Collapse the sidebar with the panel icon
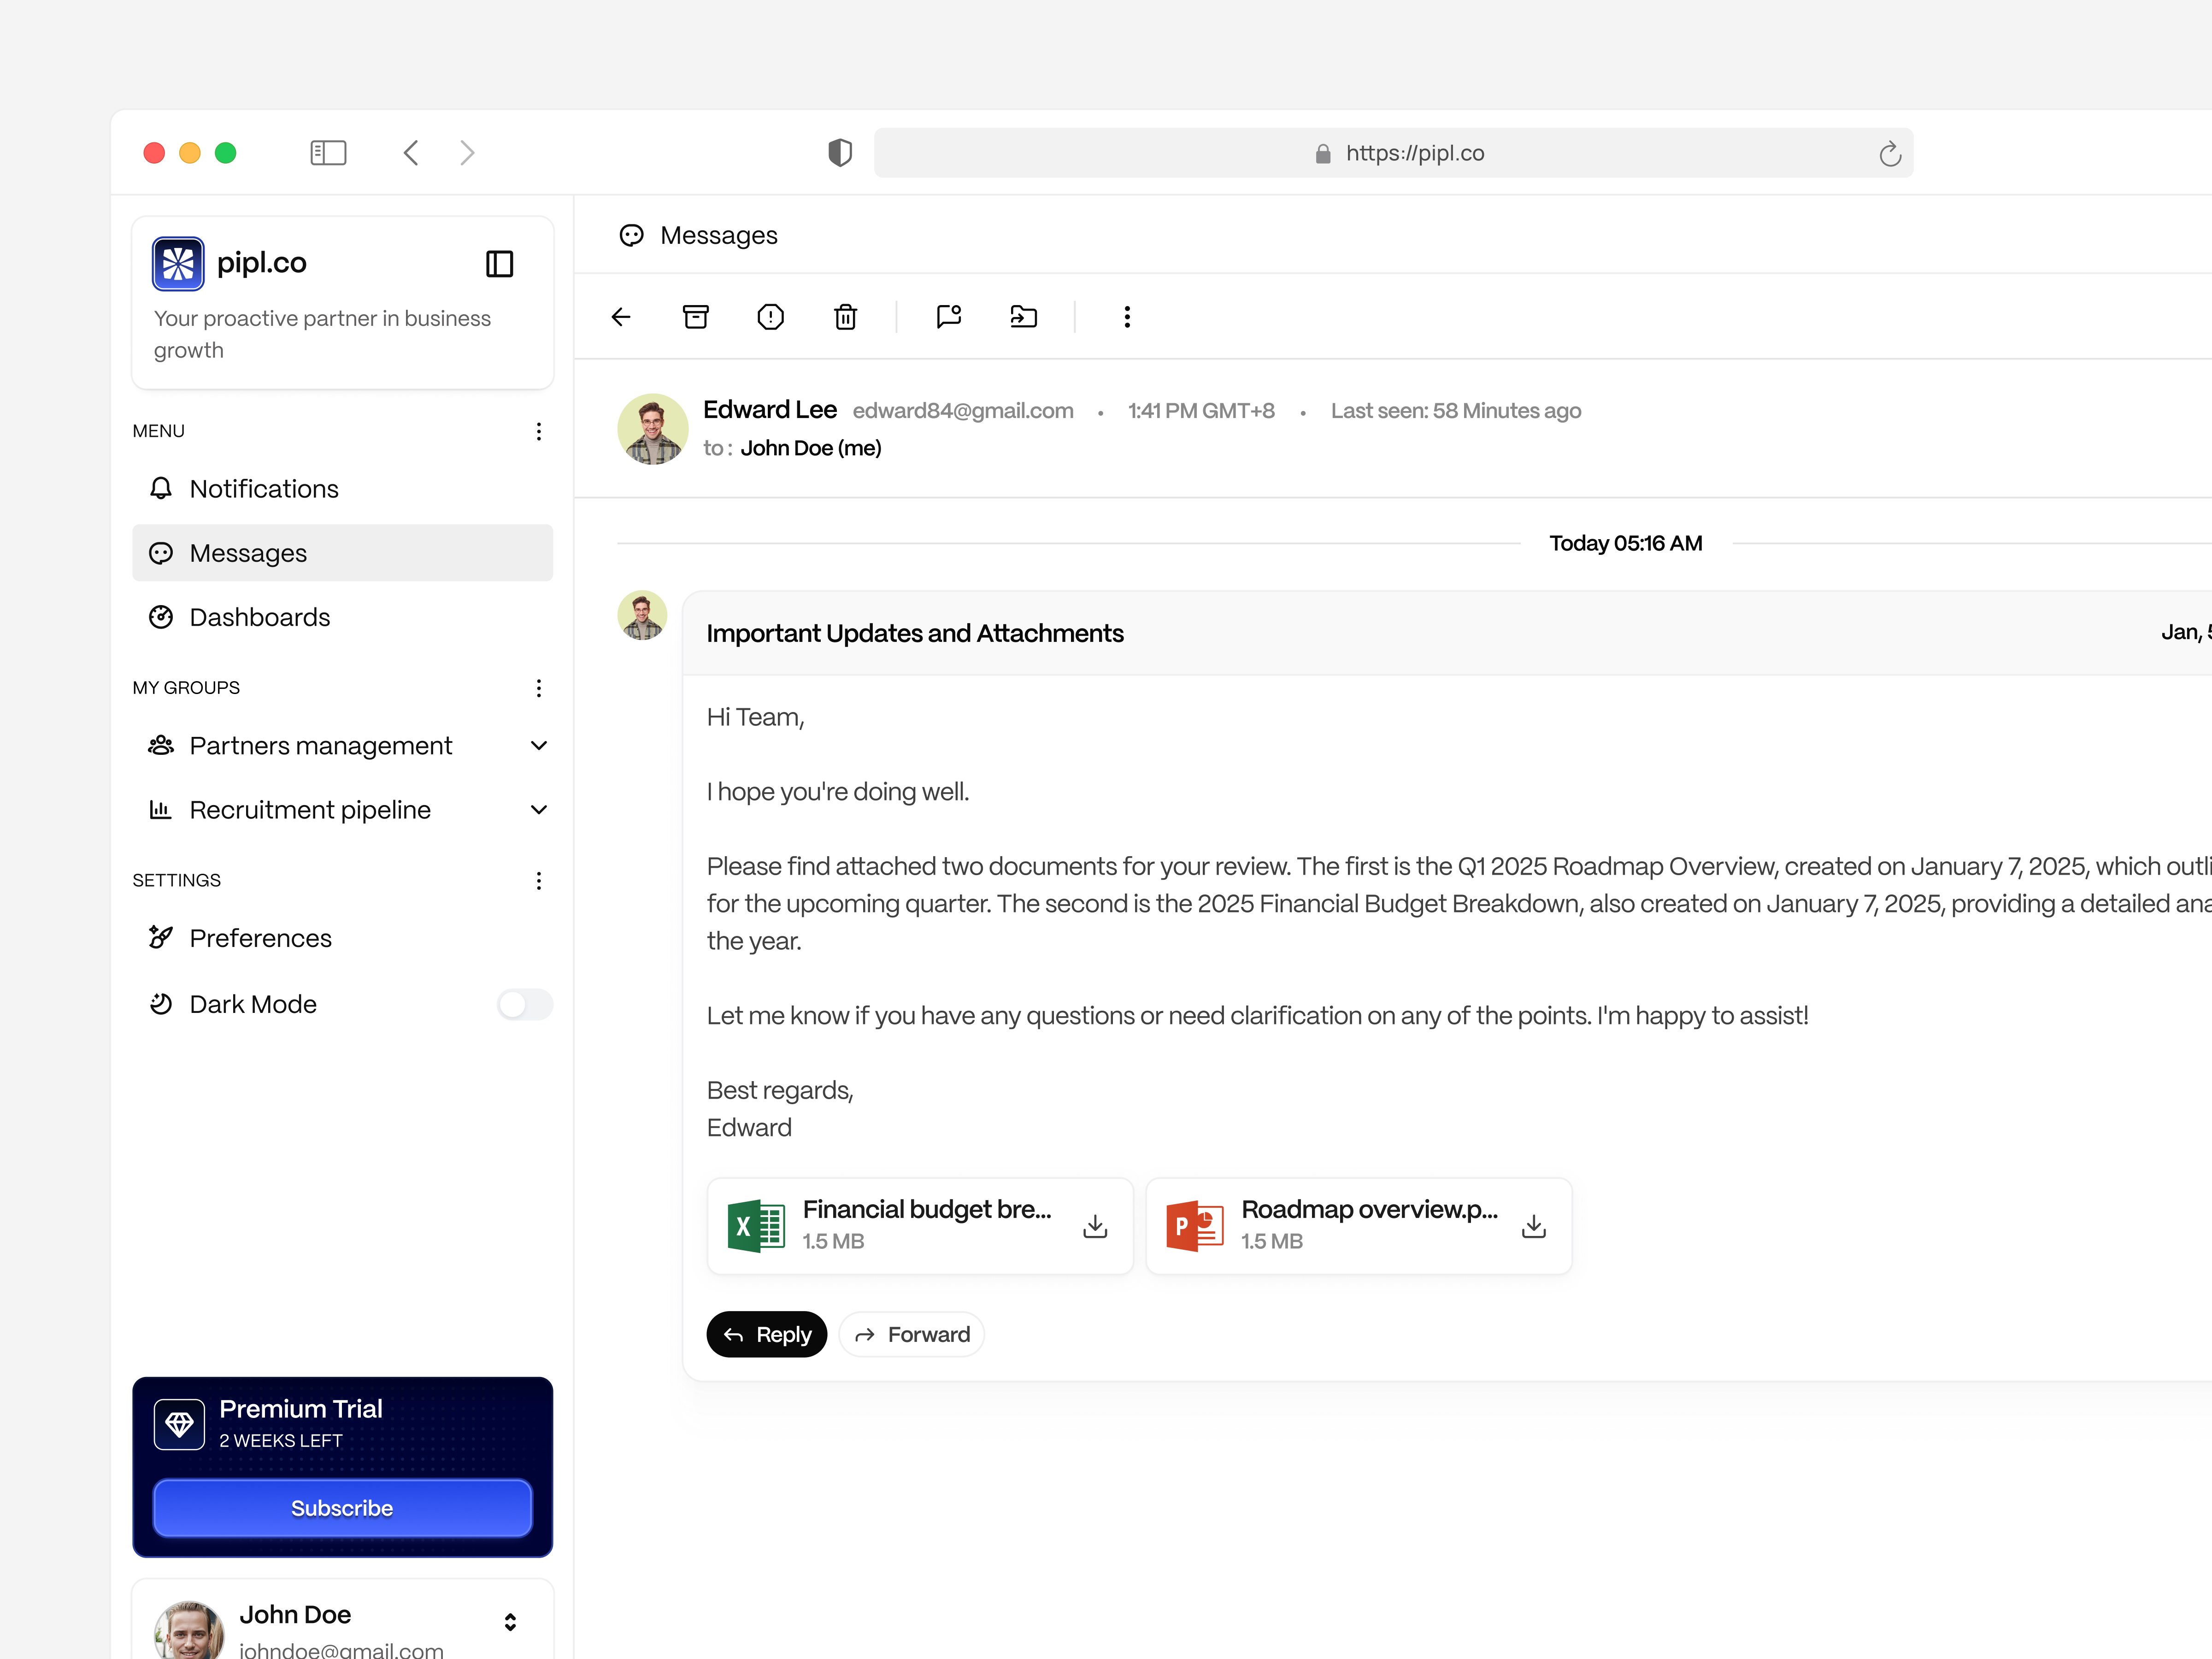This screenshot has width=2212, height=1659. (x=499, y=263)
